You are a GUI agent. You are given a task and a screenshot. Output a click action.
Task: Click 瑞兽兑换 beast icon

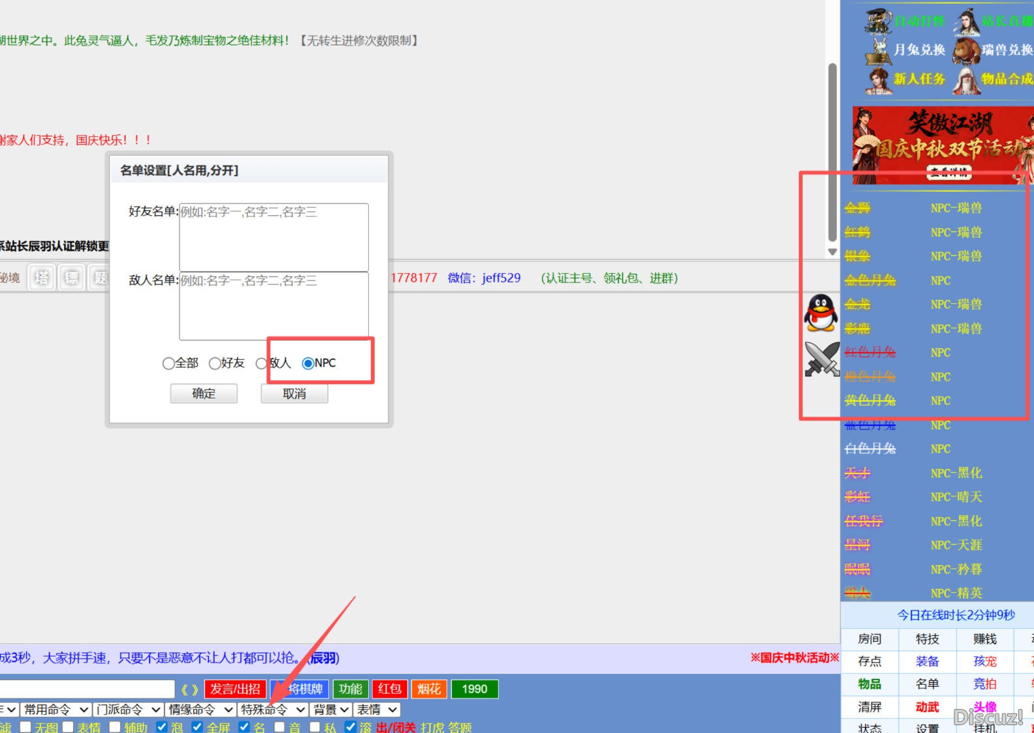tap(966, 50)
